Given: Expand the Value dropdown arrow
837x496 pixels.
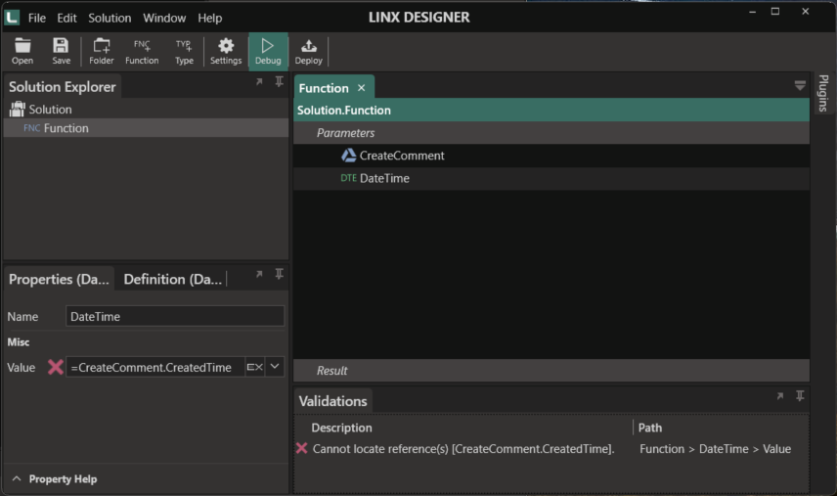Looking at the screenshot, I should (x=275, y=367).
